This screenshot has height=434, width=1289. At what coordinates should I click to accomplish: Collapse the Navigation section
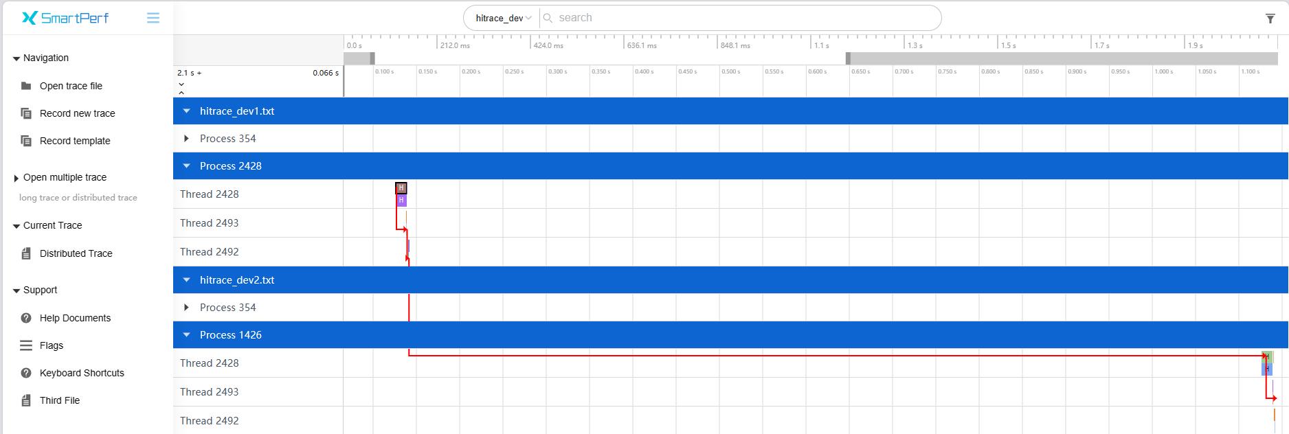click(x=16, y=58)
